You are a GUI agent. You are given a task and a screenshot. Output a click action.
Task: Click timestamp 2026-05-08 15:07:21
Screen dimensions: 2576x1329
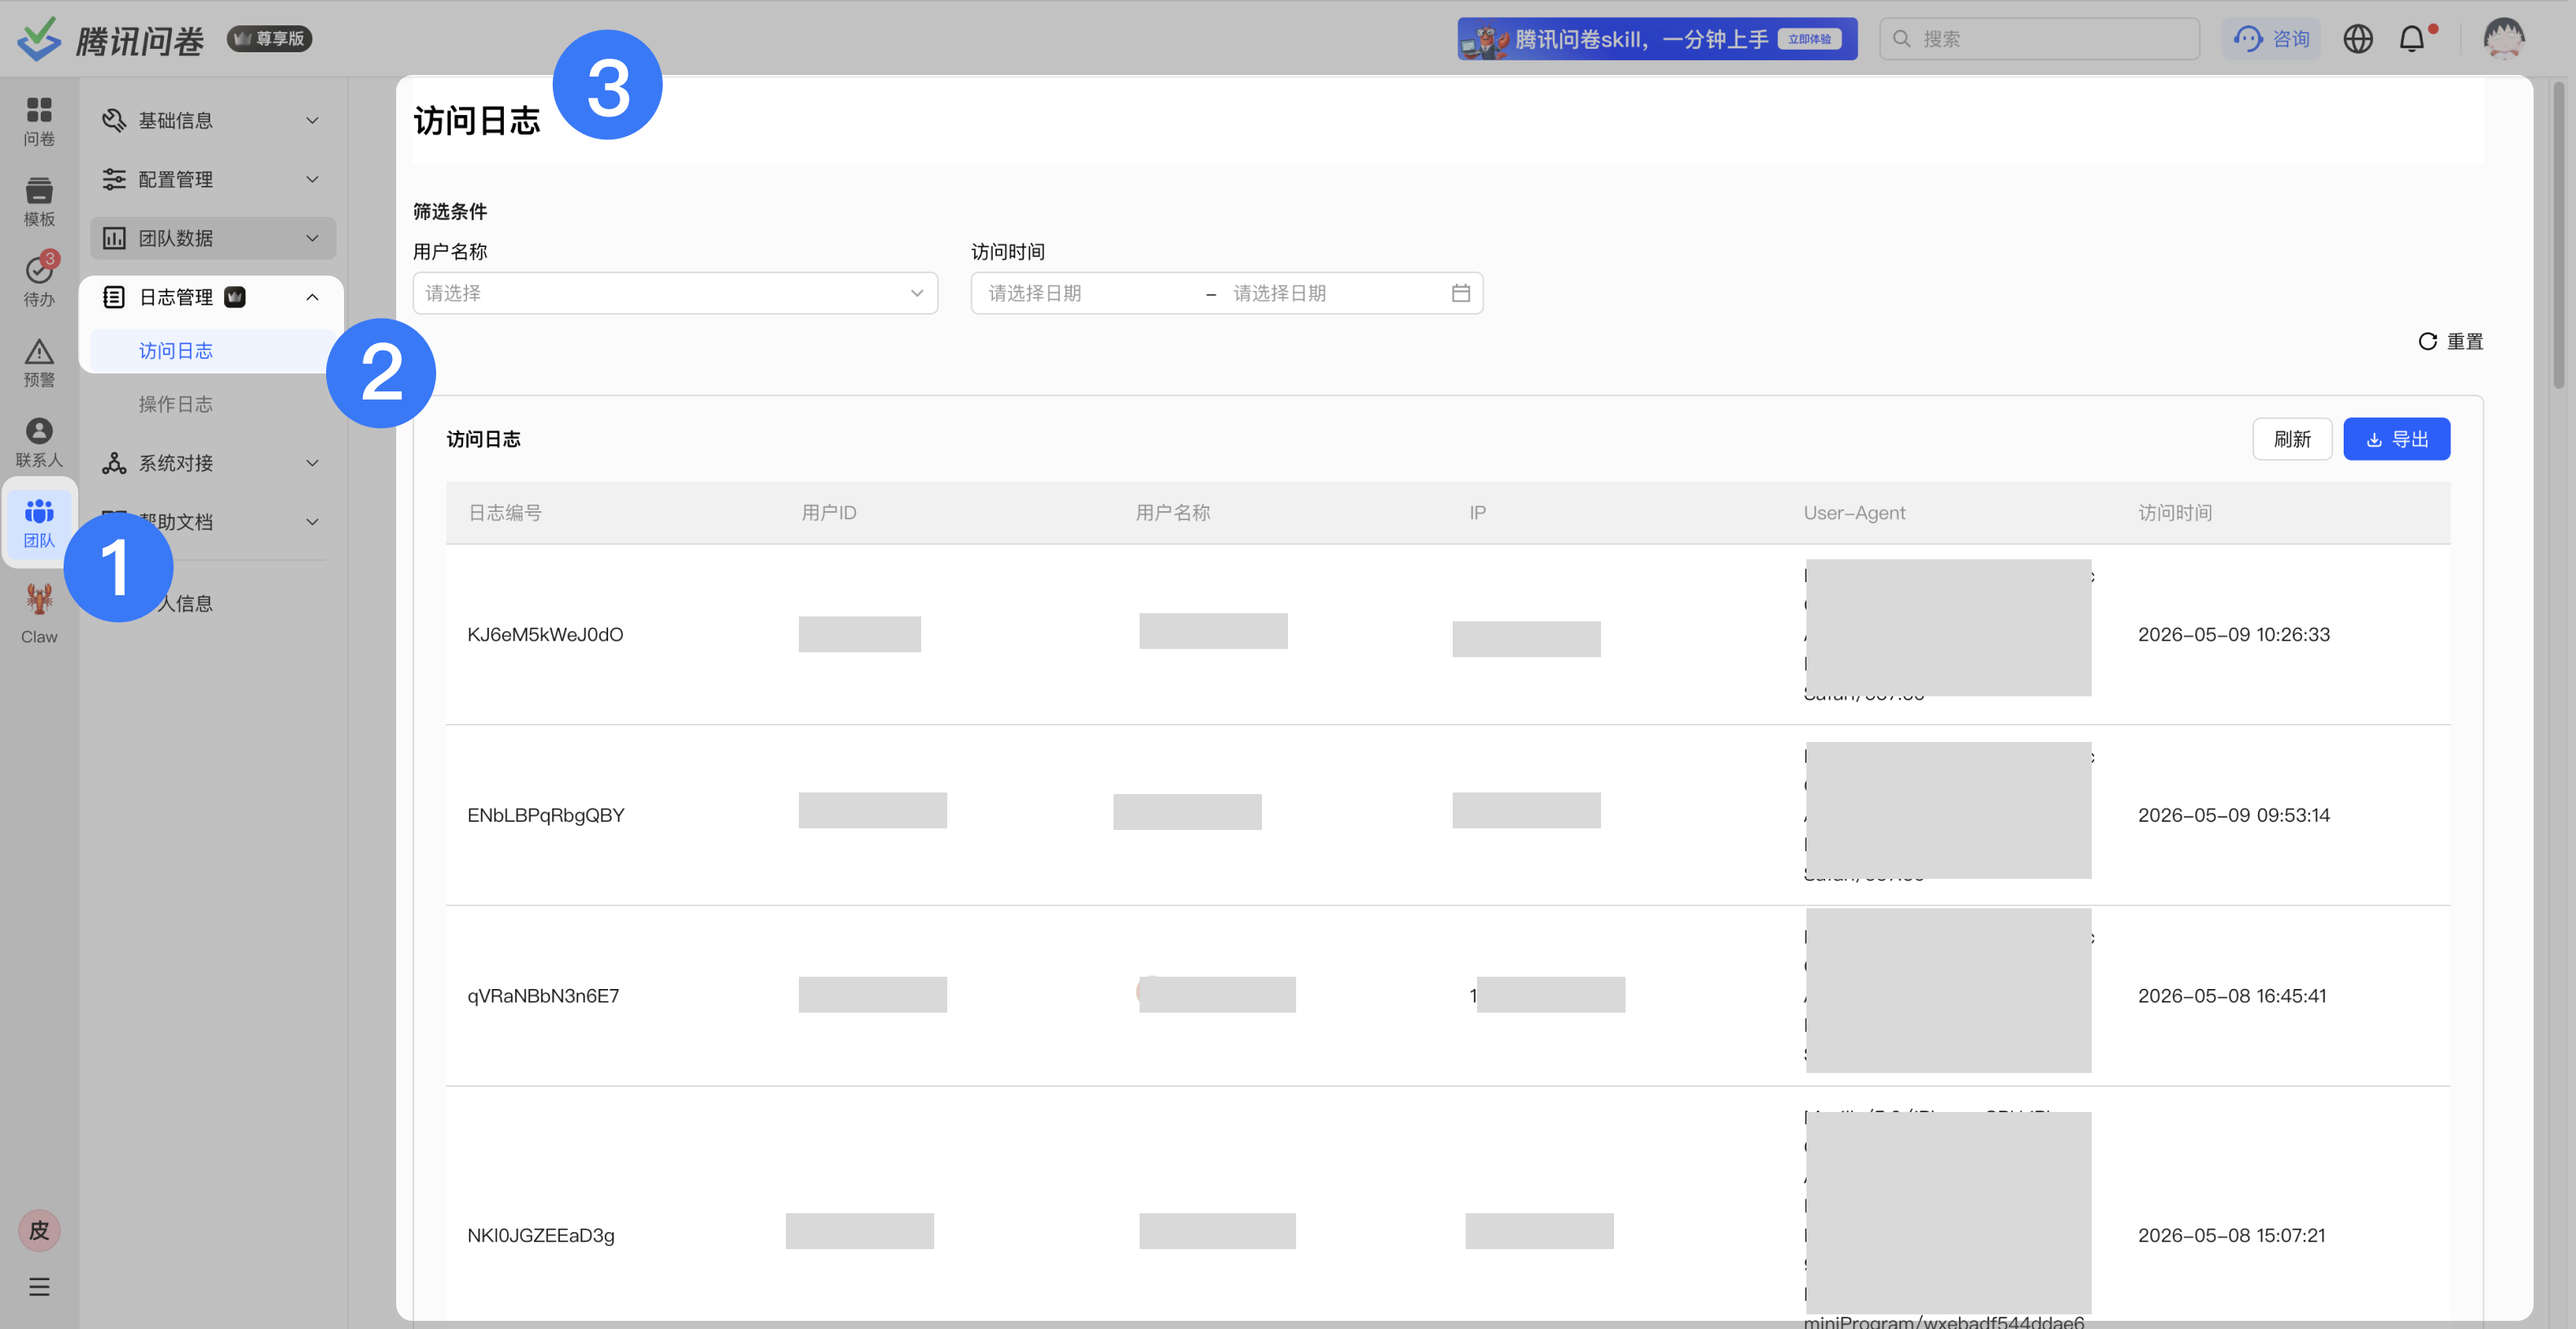coord(2231,1236)
